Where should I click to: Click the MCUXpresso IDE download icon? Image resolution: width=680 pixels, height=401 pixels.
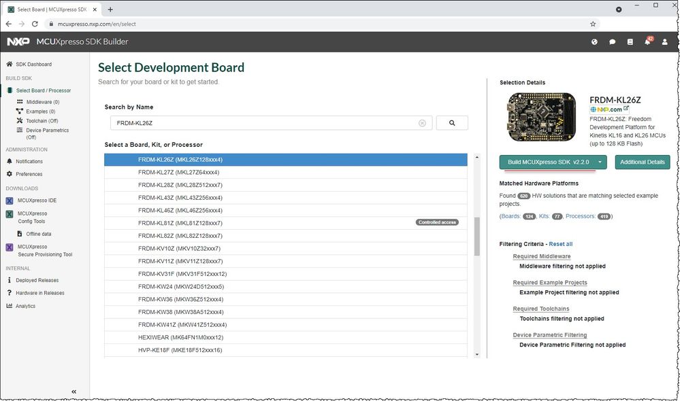tap(9, 201)
